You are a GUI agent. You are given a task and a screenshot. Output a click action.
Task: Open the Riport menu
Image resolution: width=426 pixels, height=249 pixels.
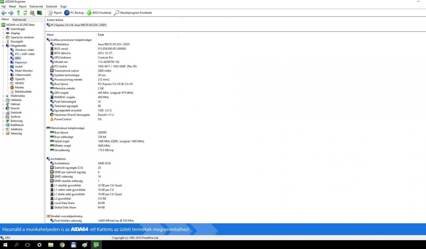[23, 7]
